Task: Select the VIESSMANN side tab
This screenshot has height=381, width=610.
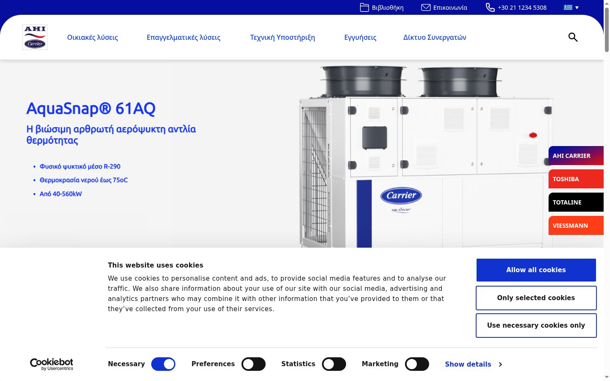Action: pyautogui.click(x=576, y=226)
